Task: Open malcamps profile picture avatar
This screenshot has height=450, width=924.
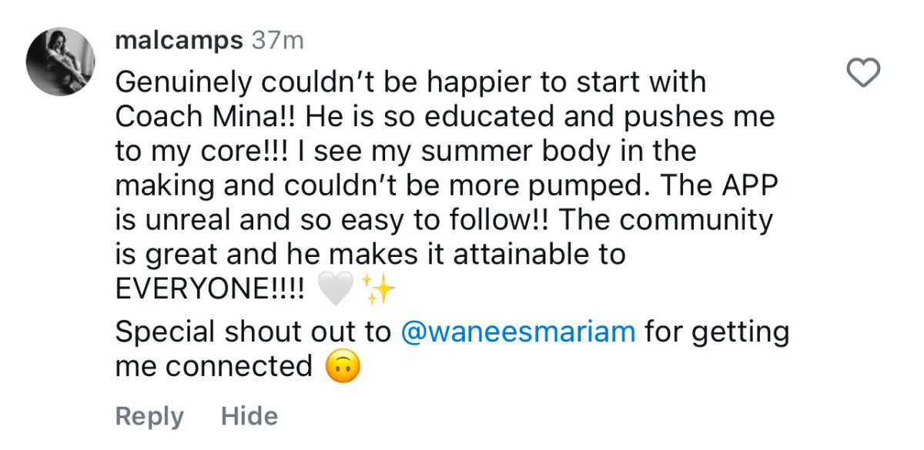Action: click(61, 62)
